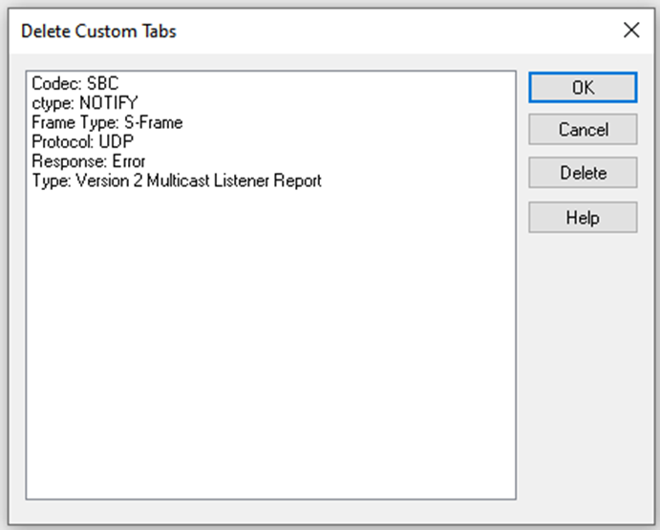
Task: Close the Delete Custom Tabs dialog
Action: (x=631, y=31)
